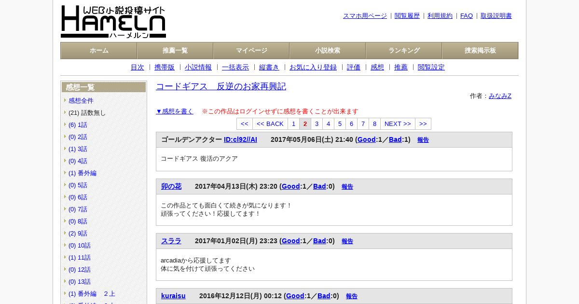Go to first page with << button
Screen dimensions: 579x304
click(245, 124)
